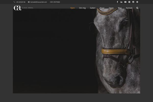This screenshot has width=153, height=102.
Task: Open the LinkedIn social link
Action: click(121, 2)
